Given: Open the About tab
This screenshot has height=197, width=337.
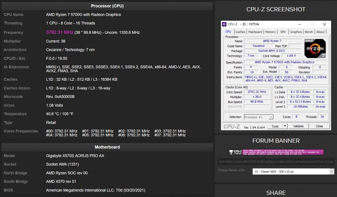Looking at the screenshot, I should (x=321, y=32).
